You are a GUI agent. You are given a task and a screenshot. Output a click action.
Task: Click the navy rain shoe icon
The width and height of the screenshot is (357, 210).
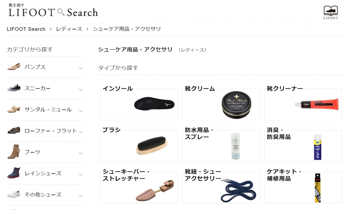(14, 173)
